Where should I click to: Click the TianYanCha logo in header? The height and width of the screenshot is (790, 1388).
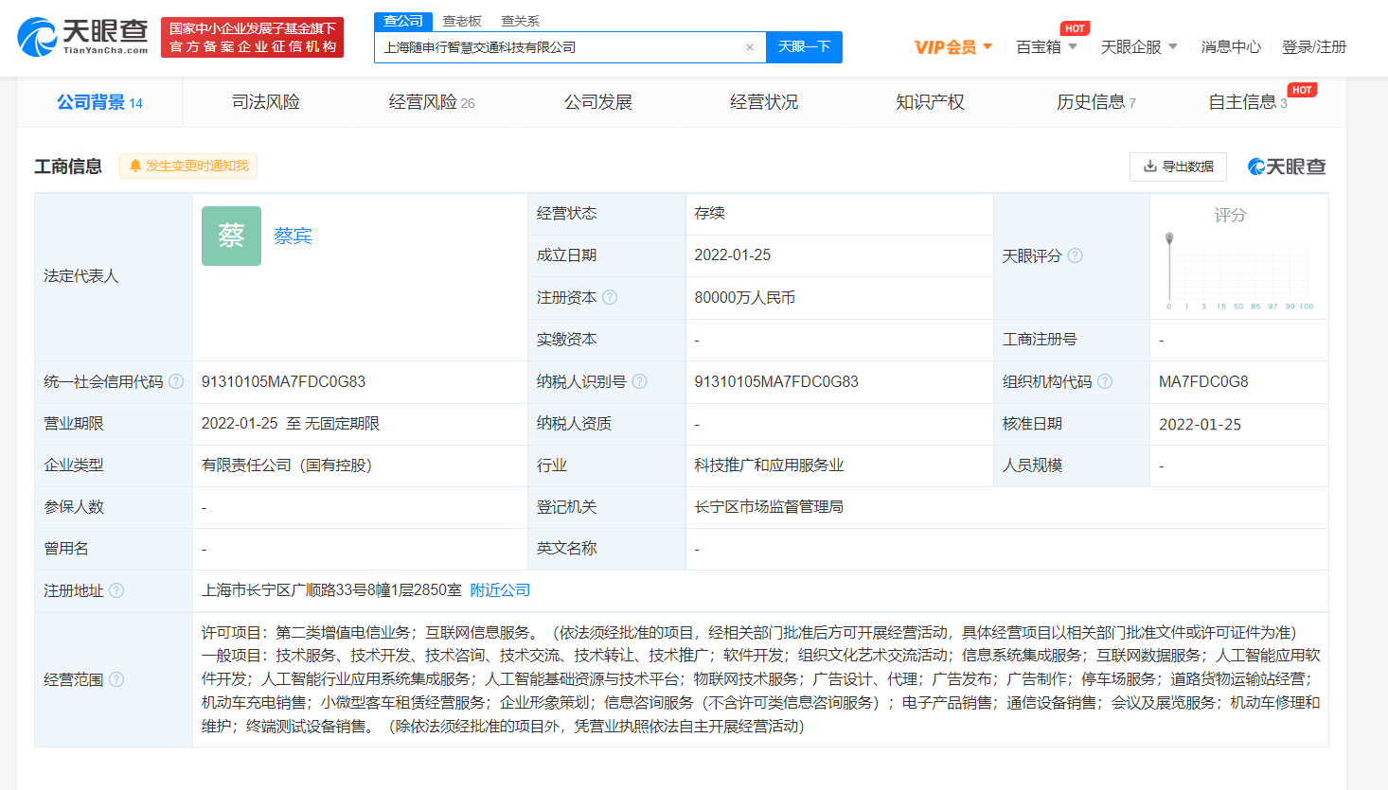[x=83, y=37]
